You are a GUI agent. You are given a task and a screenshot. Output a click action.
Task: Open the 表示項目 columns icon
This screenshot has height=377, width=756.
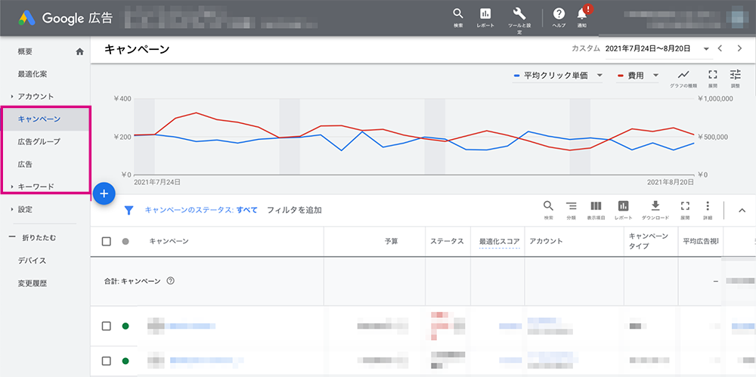click(596, 206)
